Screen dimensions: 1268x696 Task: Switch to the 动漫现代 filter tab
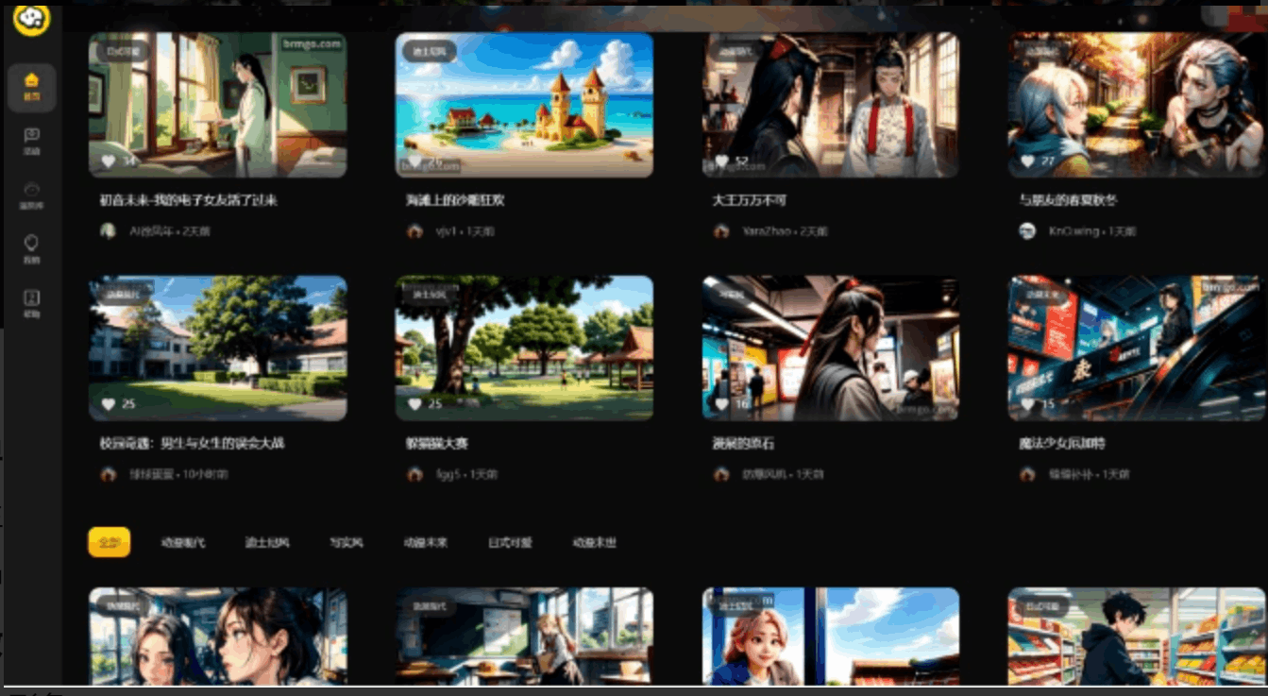pyautogui.click(x=182, y=543)
